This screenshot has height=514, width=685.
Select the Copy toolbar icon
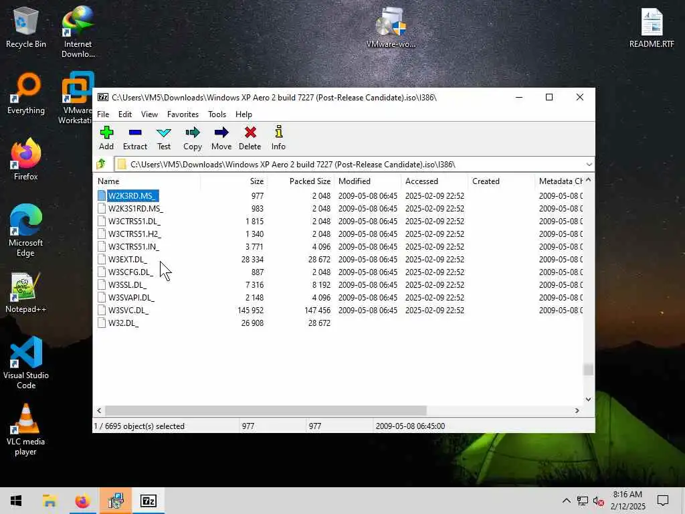pyautogui.click(x=192, y=133)
